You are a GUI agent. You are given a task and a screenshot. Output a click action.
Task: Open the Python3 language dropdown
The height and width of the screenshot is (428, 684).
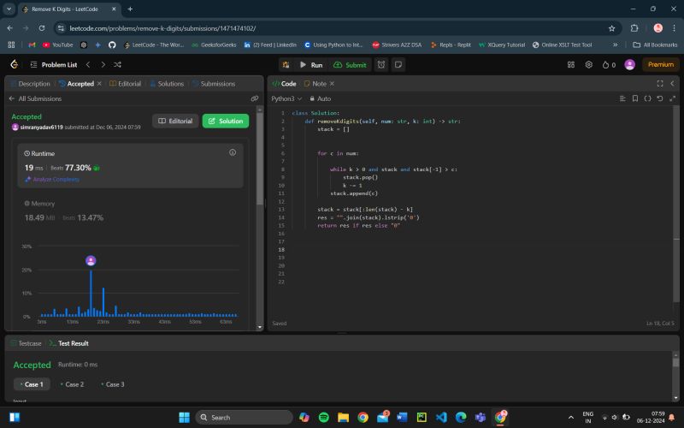click(286, 98)
